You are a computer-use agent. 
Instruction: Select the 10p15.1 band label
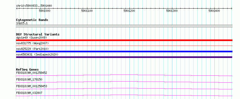[22, 23]
